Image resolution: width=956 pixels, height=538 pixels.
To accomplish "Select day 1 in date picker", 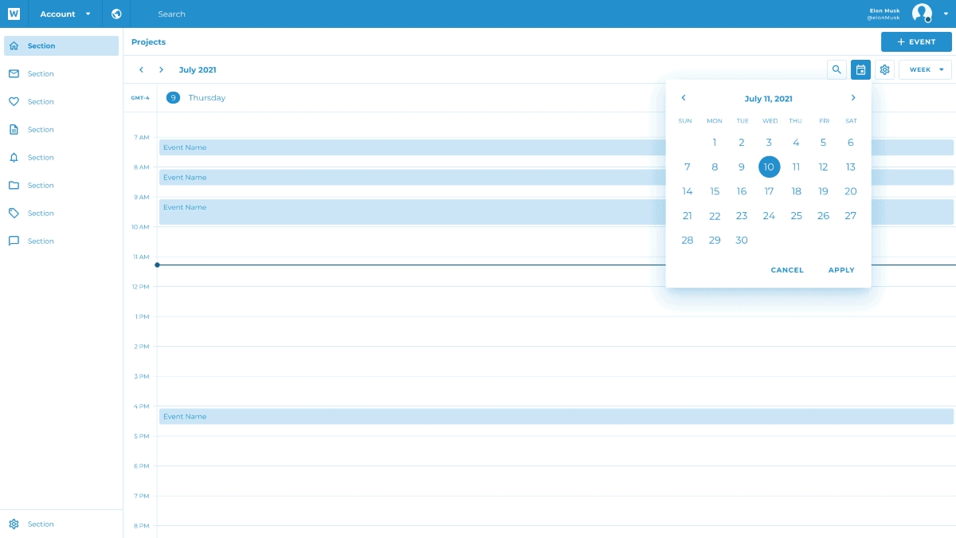I will (x=715, y=143).
